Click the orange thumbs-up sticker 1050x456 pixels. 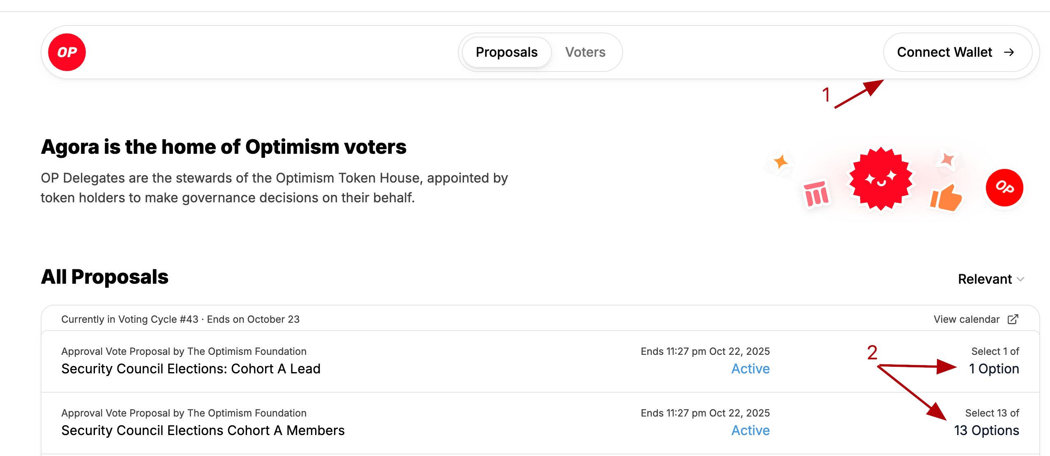(946, 198)
